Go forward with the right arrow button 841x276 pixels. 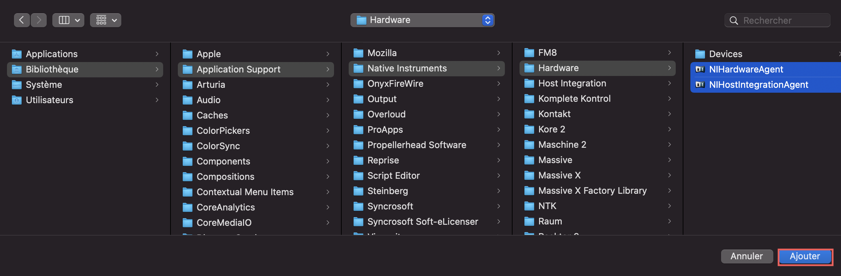coord(39,20)
